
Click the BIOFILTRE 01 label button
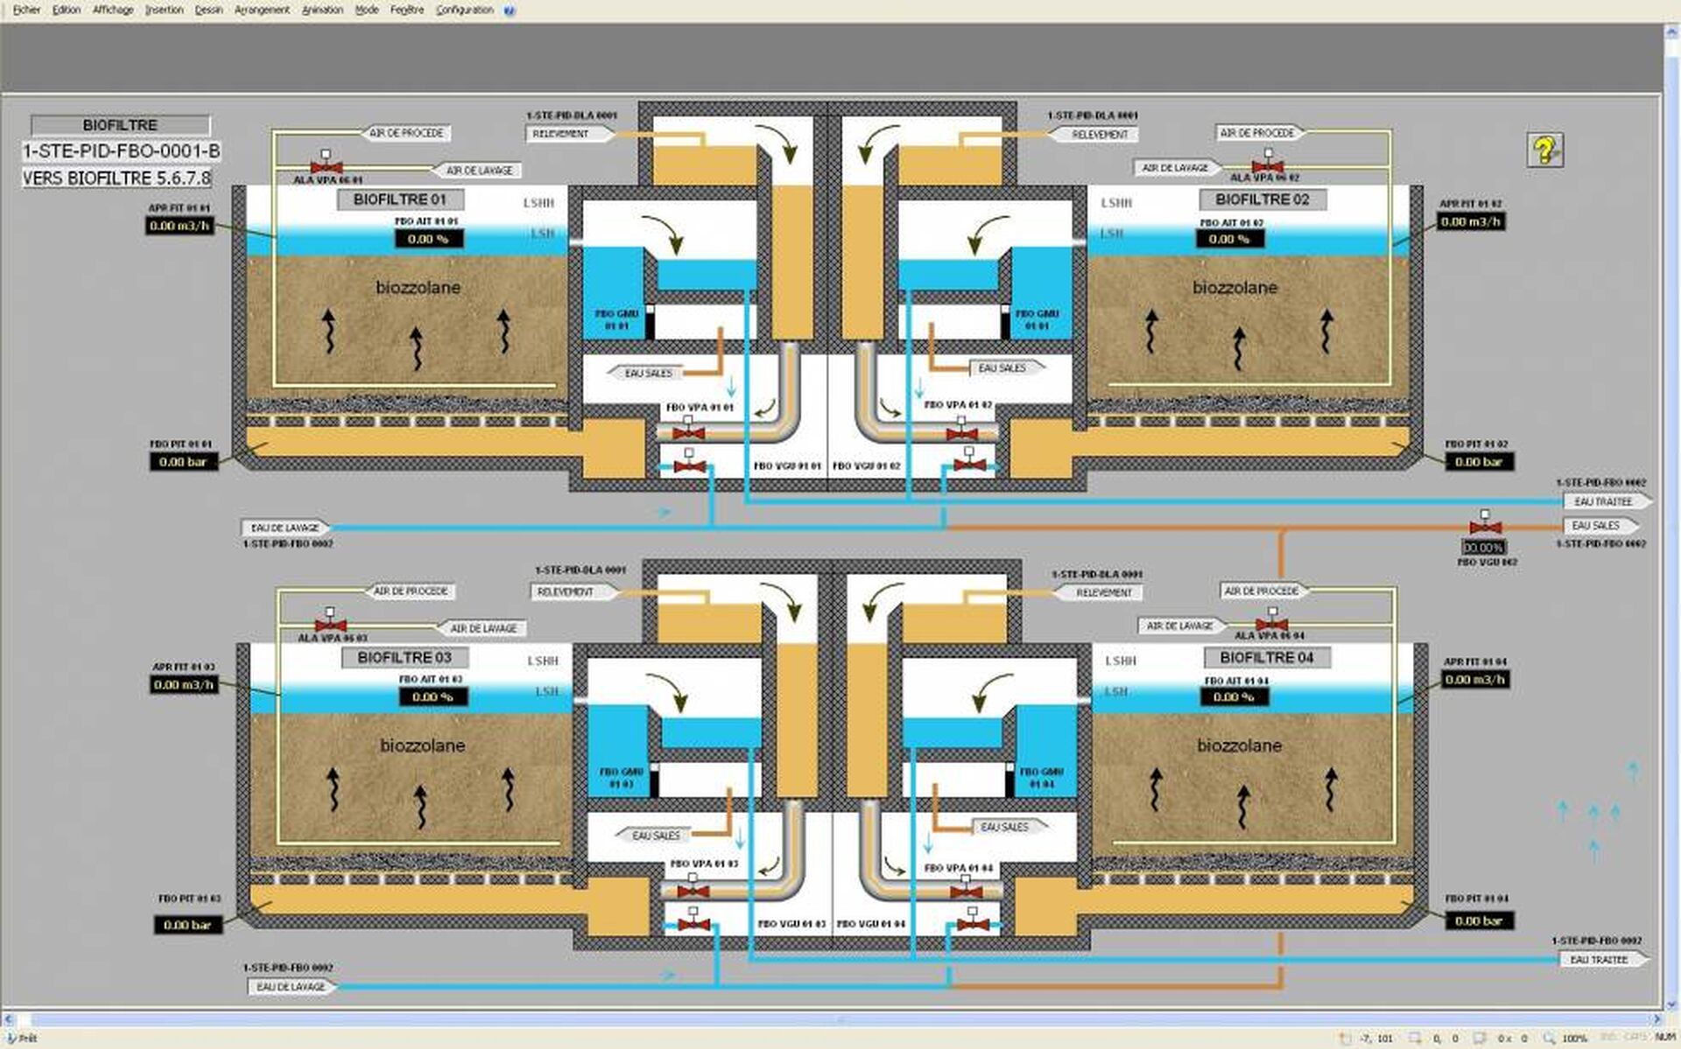tap(400, 199)
